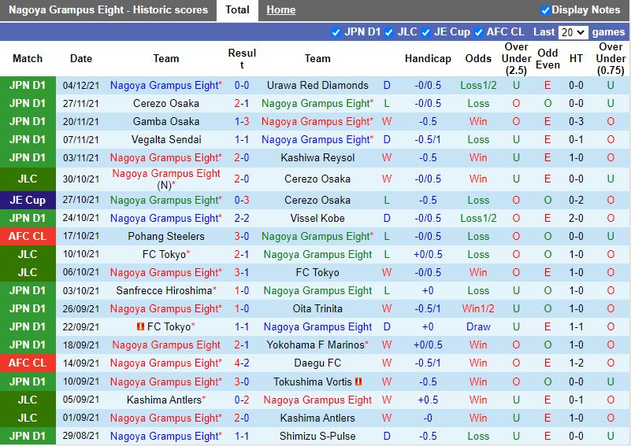The width and height of the screenshot is (631, 446).
Task: Toggle the Display Notes checkbox
Action: [x=545, y=10]
